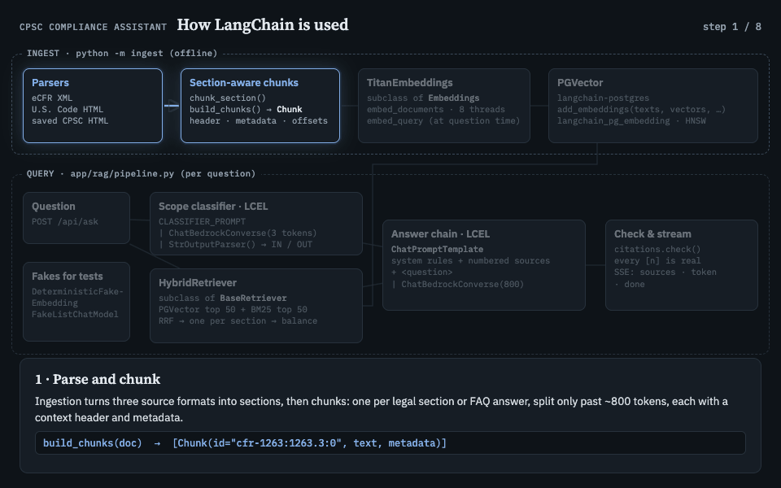781x488 pixels.
Task: Click RRF → one per section line
Action: [238, 321]
